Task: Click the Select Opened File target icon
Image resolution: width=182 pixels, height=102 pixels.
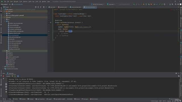Action: pos(36,7)
